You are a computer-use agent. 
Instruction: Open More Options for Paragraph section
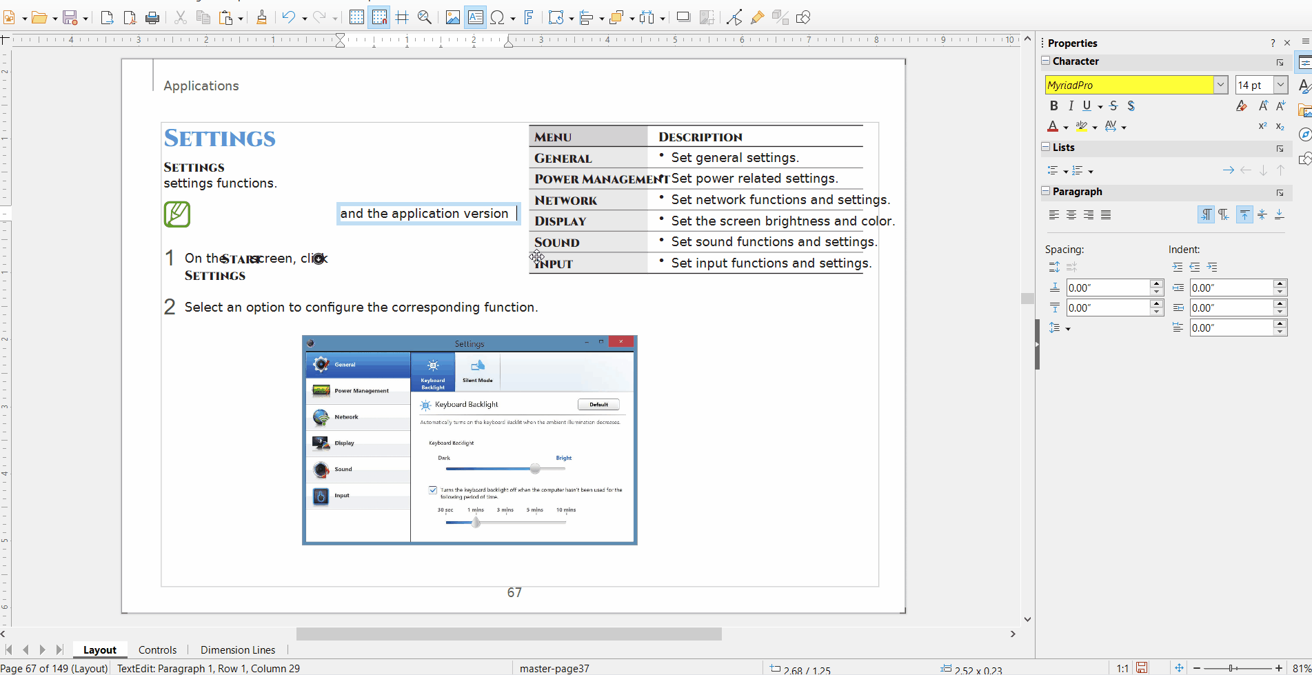coord(1280,192)
